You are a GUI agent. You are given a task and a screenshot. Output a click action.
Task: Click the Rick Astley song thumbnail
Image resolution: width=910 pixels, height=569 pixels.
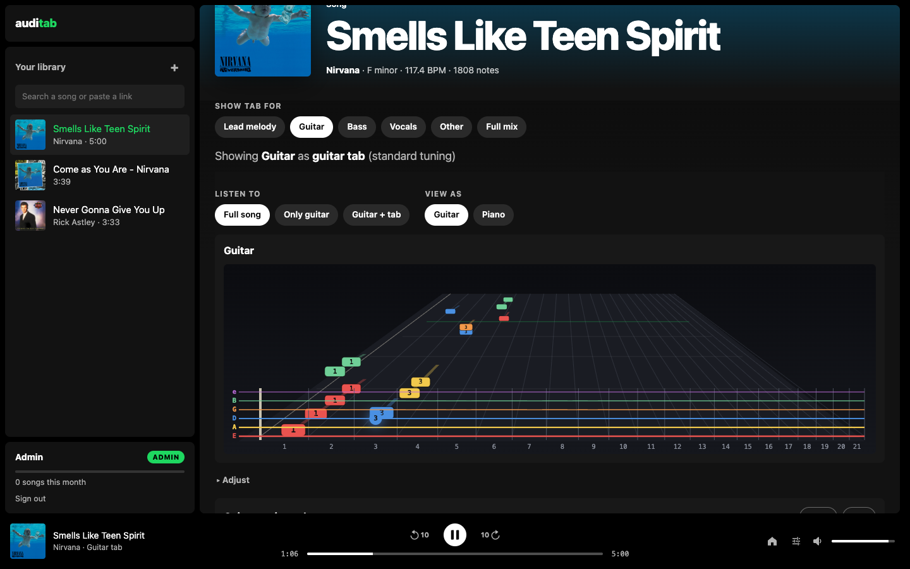click(x=30, y=216)
